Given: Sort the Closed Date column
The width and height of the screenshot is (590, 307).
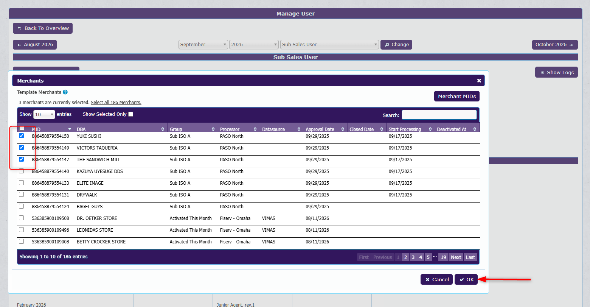Looking at the screenshot, I should point(382,129).
